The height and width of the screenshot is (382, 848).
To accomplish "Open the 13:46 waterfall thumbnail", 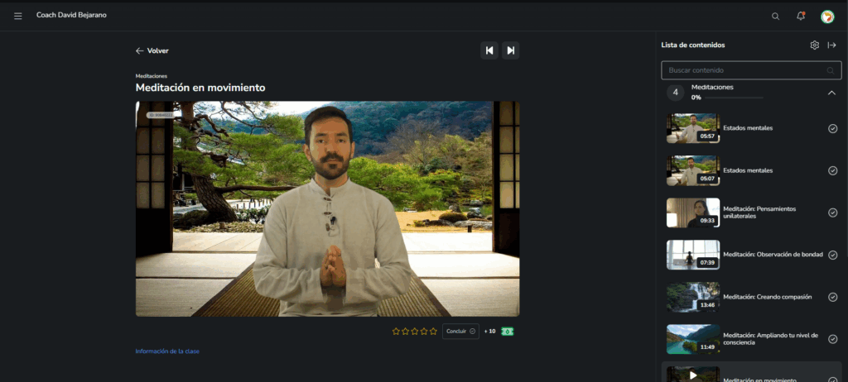I will tap(693, 297).
